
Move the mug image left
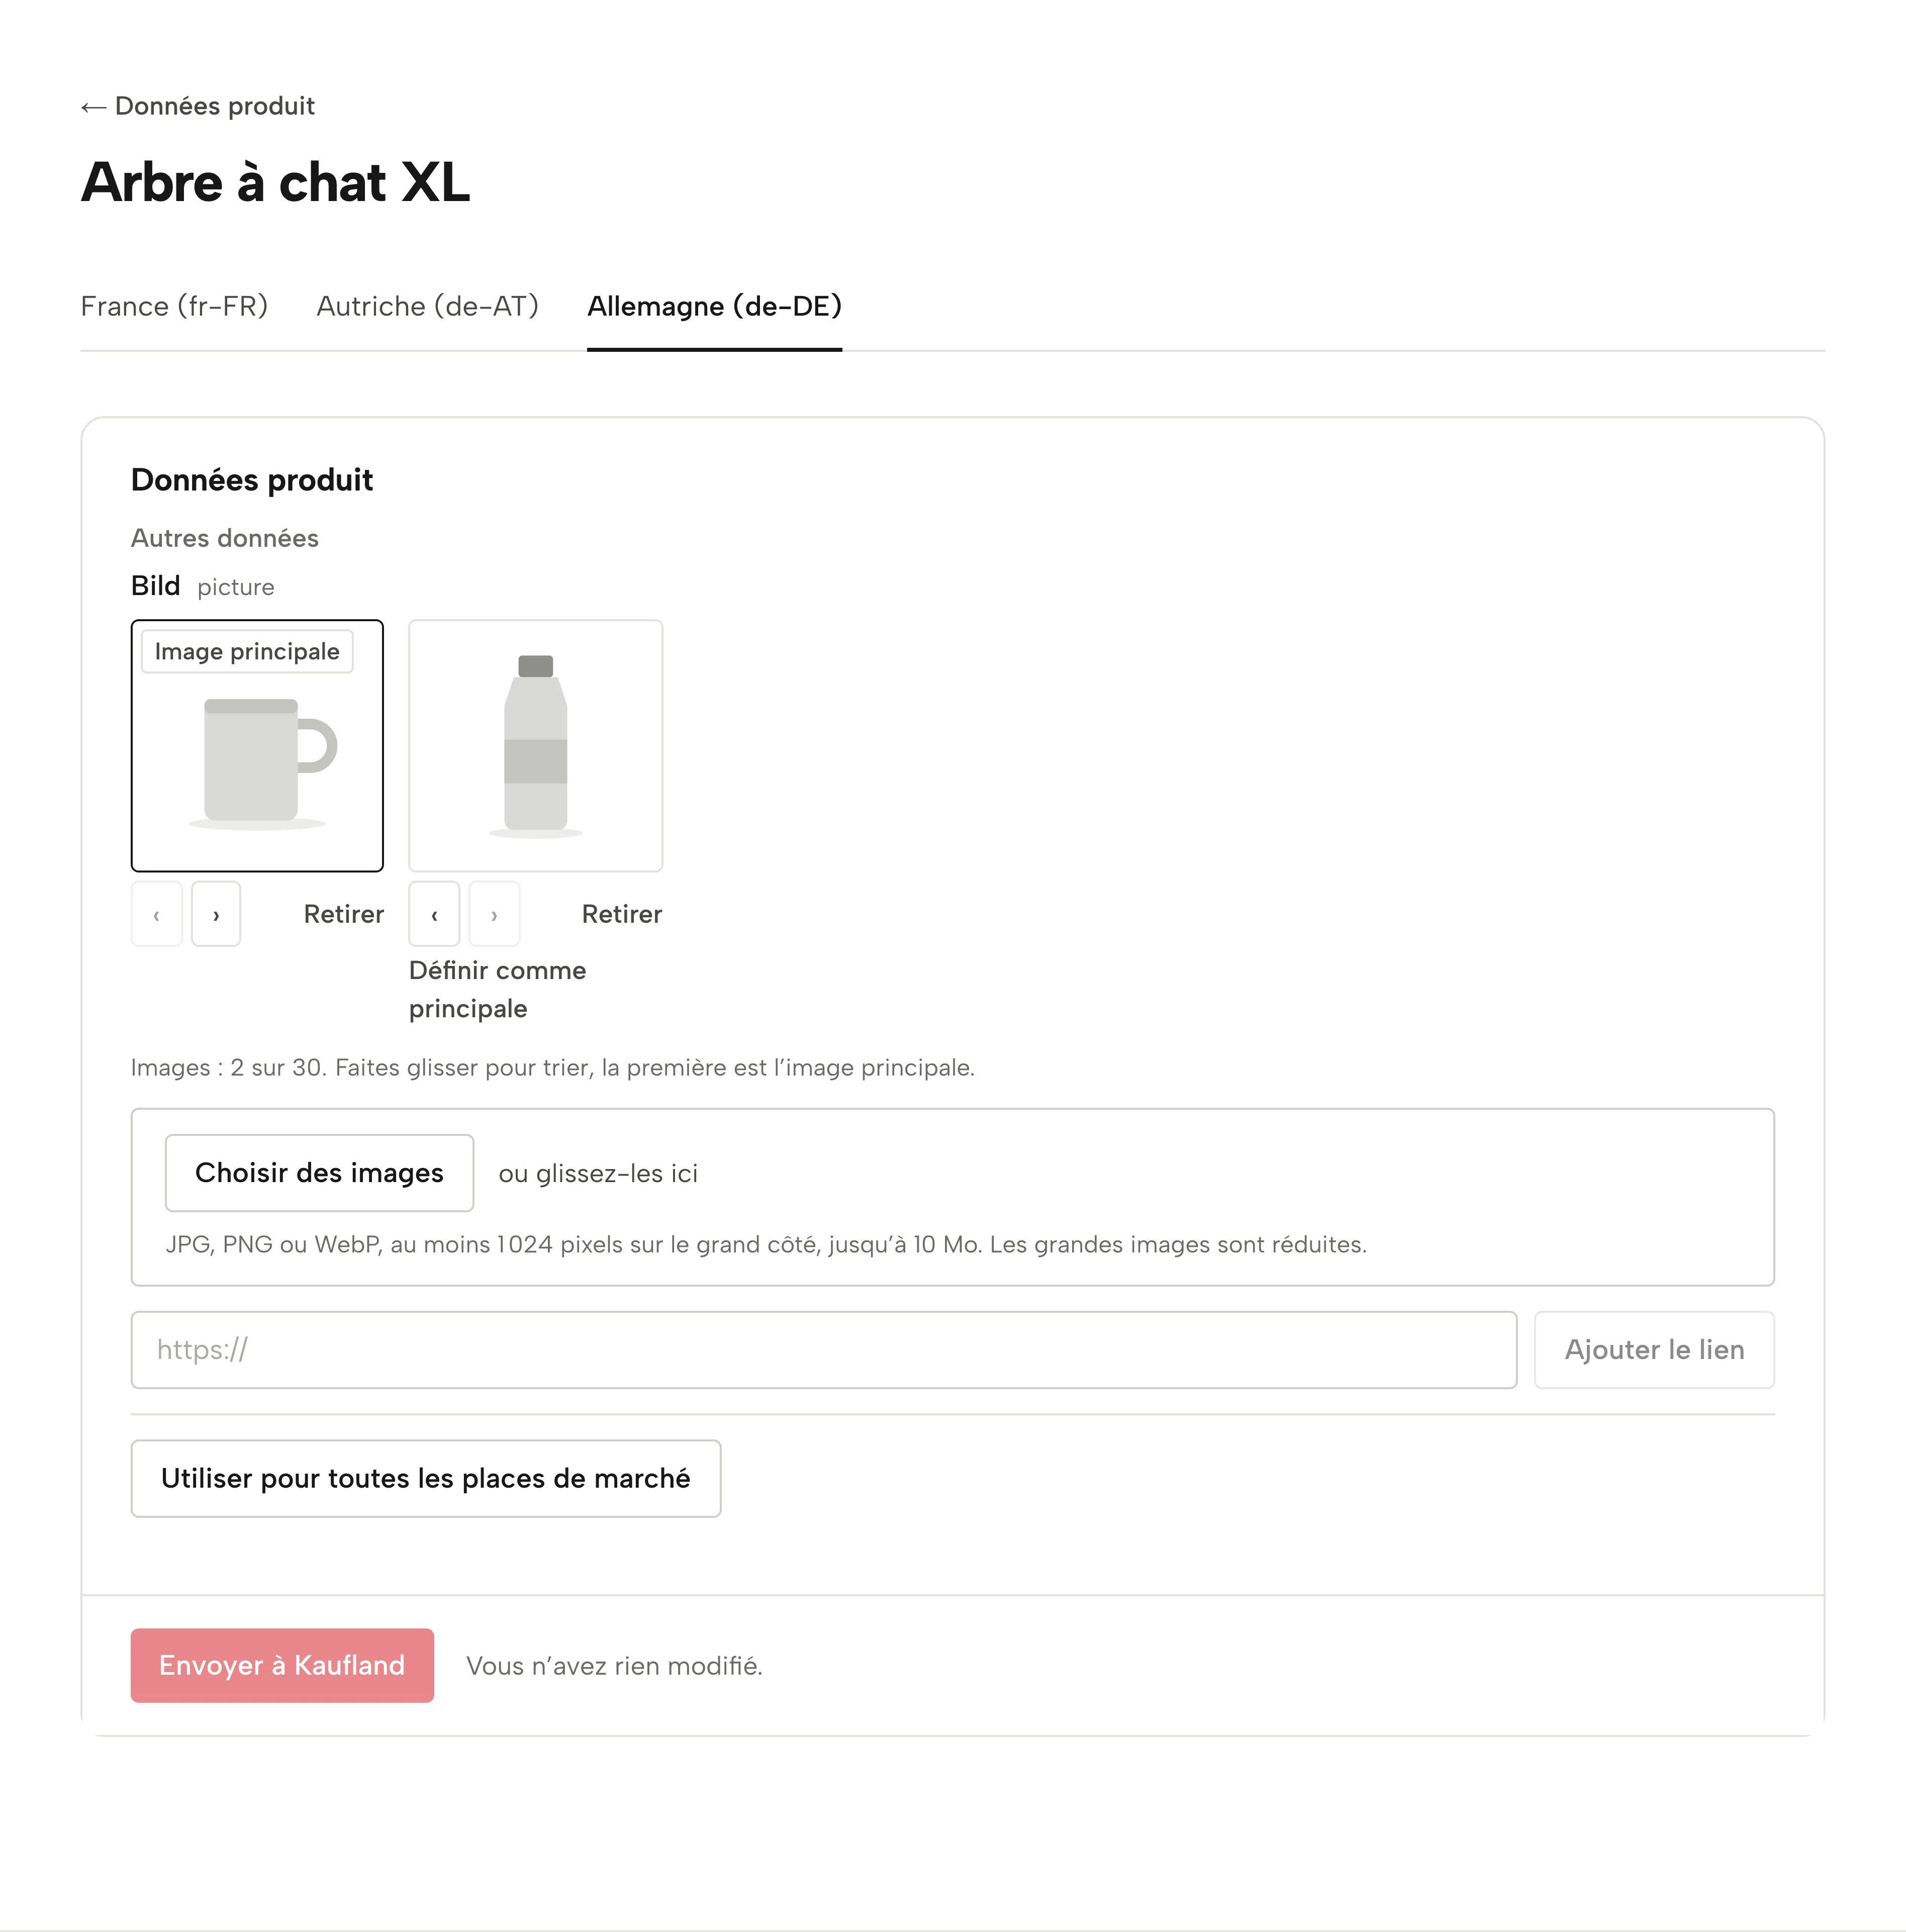coord(156,914)
